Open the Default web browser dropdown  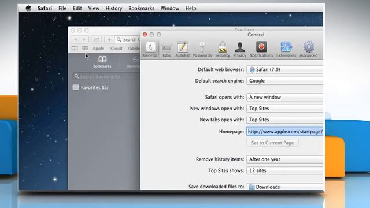click(284, 69)
